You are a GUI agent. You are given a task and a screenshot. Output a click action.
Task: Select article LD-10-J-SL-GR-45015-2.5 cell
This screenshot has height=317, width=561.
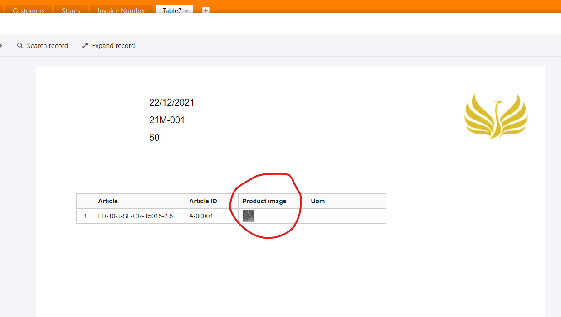coord(136,216)
